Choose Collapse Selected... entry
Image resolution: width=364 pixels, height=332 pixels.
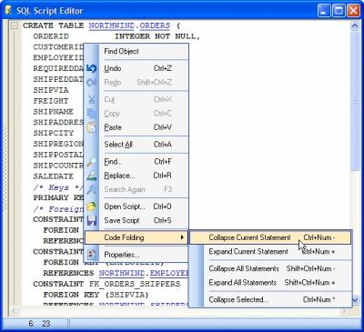270,299
